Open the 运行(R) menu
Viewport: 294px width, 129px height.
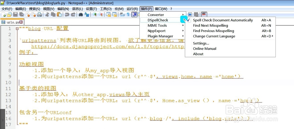tap(132, 9)
